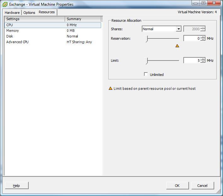Viewport: 223px width, 196px height.
Task: Click the warning triangle beside limit note
Action: tap(111, 89)
